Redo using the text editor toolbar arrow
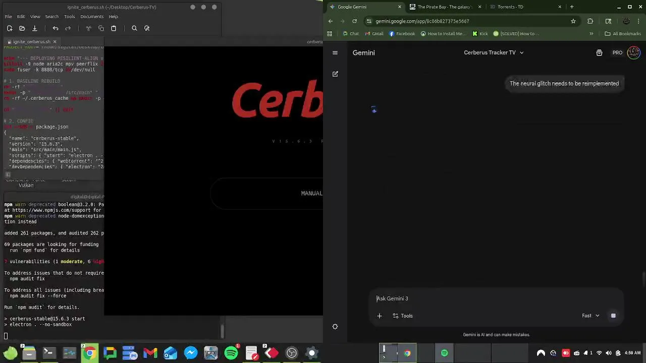646x363 pixels. (x=68, y=28)
